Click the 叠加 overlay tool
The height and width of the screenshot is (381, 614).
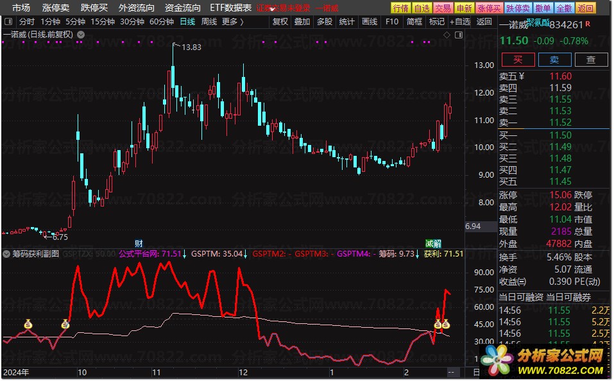tap(302, 22)
